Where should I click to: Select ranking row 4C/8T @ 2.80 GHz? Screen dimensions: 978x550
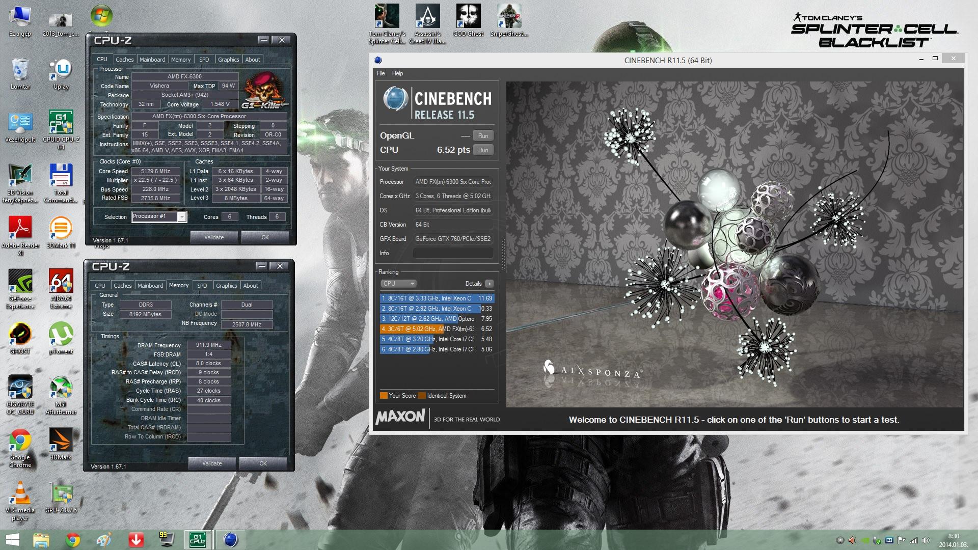point(437,349)
